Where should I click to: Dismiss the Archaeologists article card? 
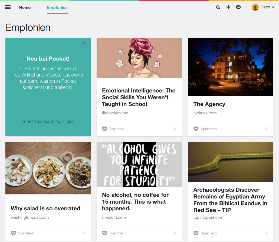click(x=266, y=233)
